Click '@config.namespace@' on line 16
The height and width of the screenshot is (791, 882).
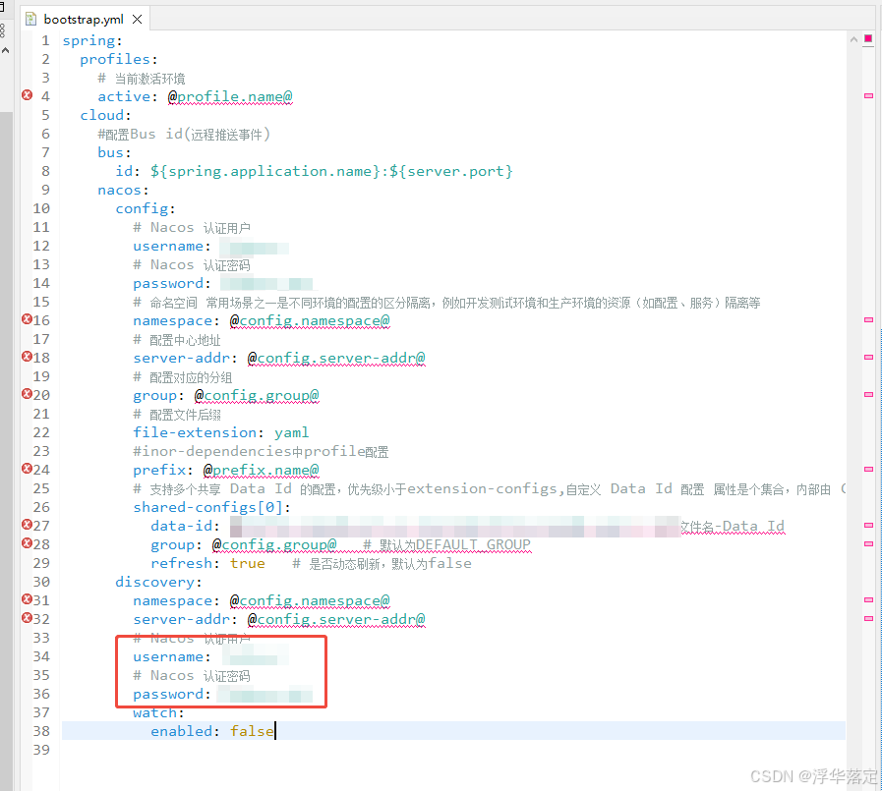(310, 321)
